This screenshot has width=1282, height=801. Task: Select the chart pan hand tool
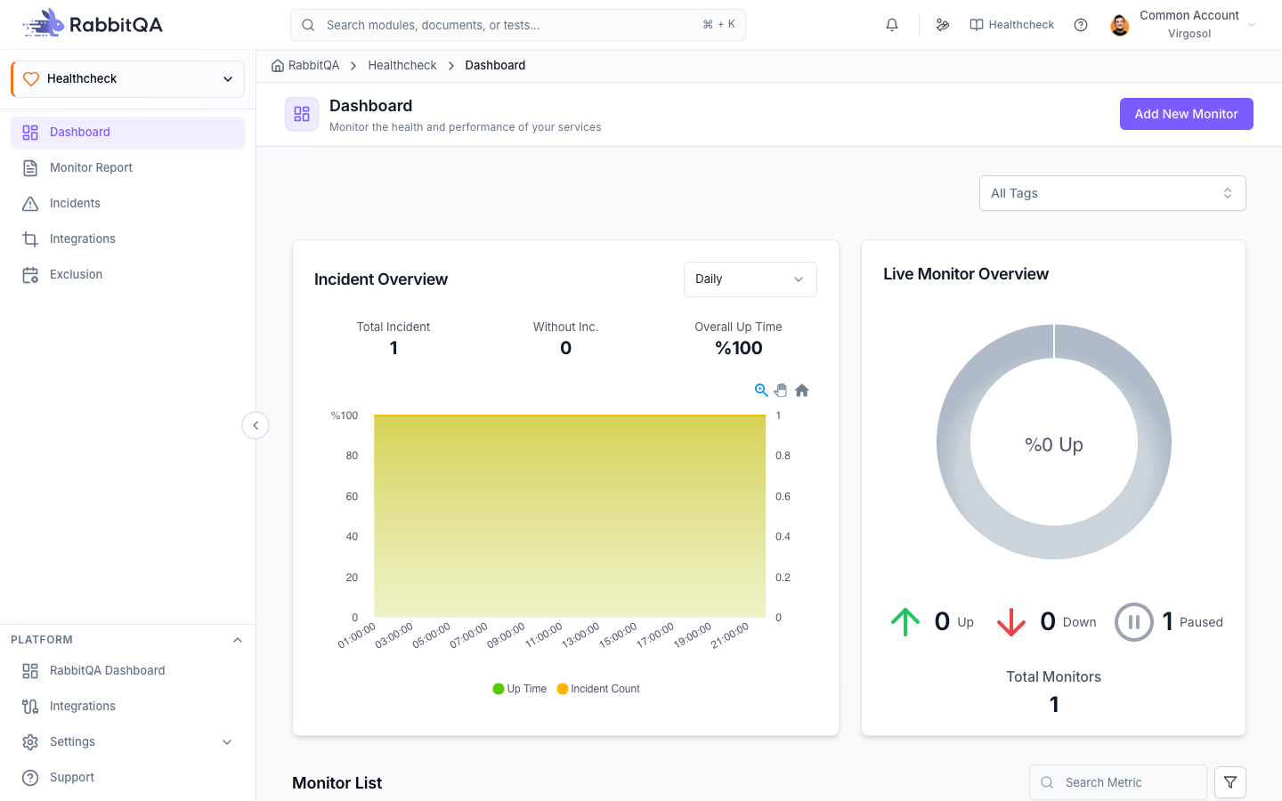(781, 390)
